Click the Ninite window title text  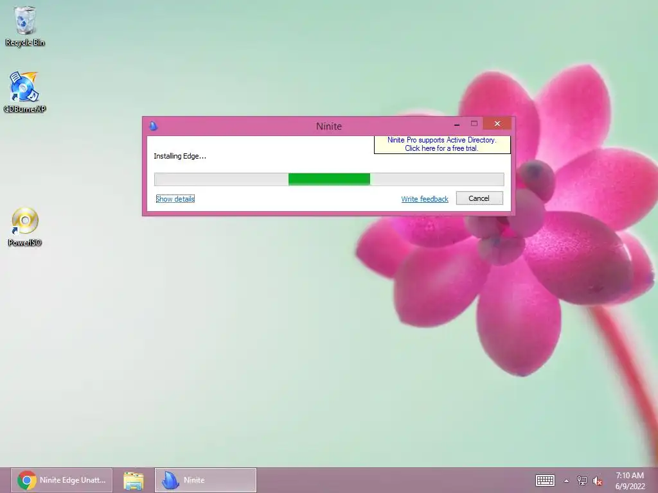[x=329, y=126]
